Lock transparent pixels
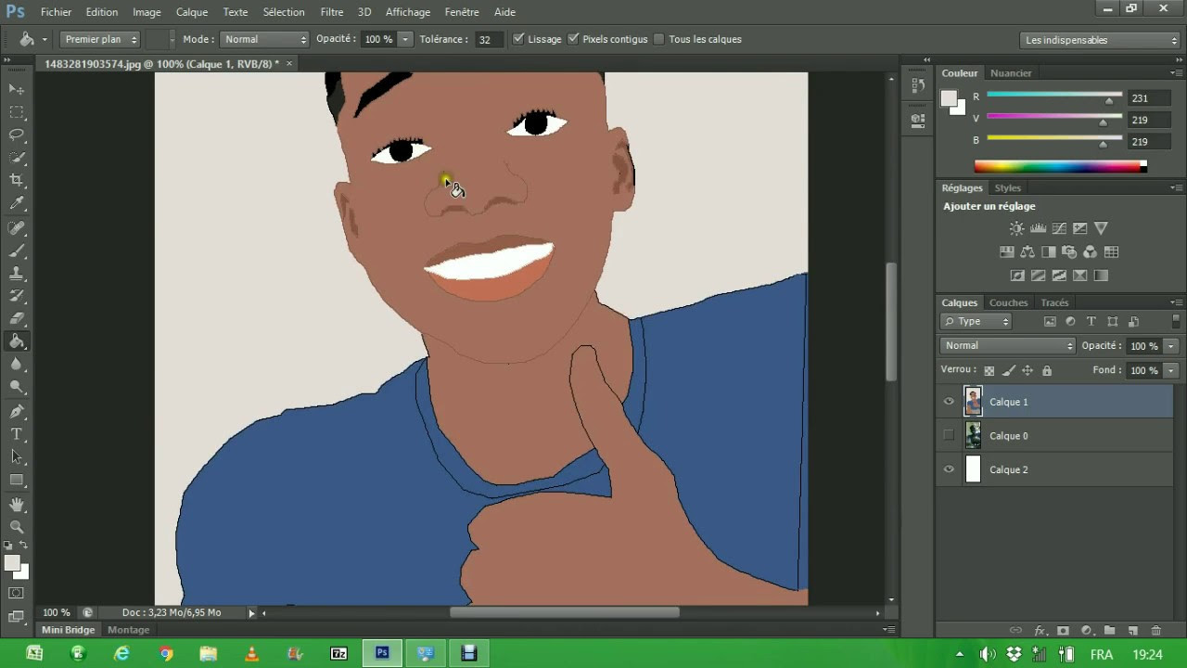The width and height of the screenshot is (1187, 668). click(989, 370)
